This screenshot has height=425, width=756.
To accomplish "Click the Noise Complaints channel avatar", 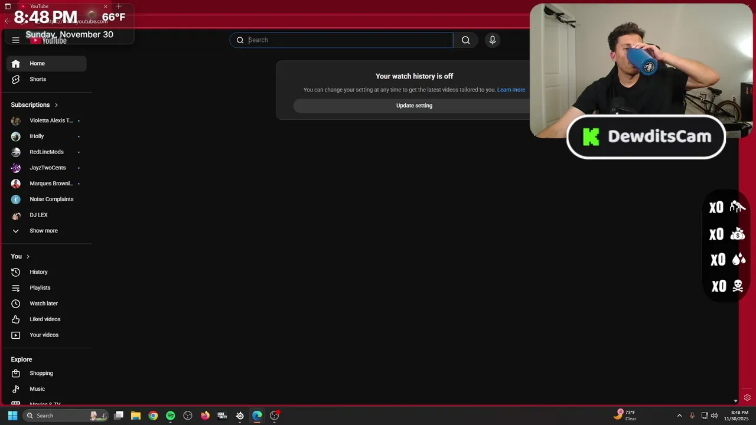I will 16,200.
